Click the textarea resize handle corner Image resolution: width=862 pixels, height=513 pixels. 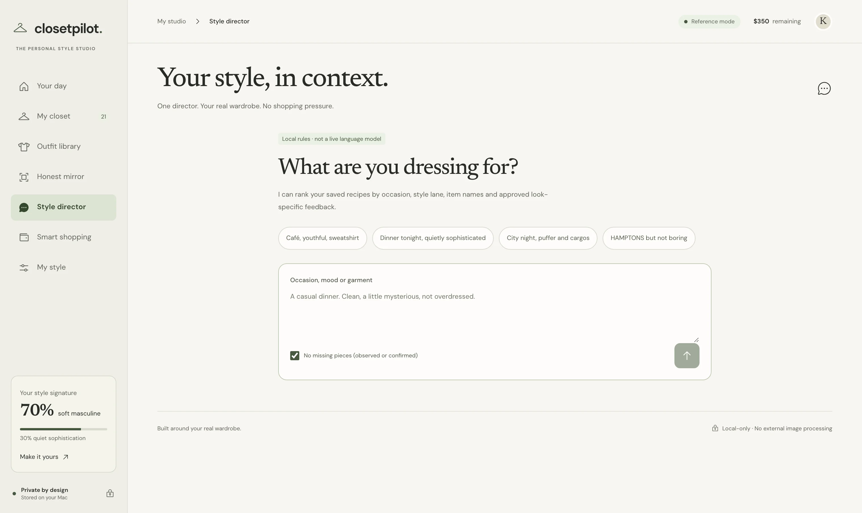click(x=696, y=340)
